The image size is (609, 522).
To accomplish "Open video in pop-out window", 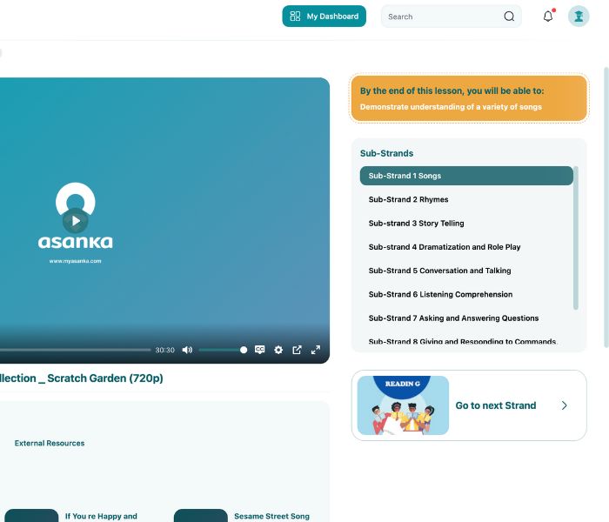I will (x=297, y=350).
